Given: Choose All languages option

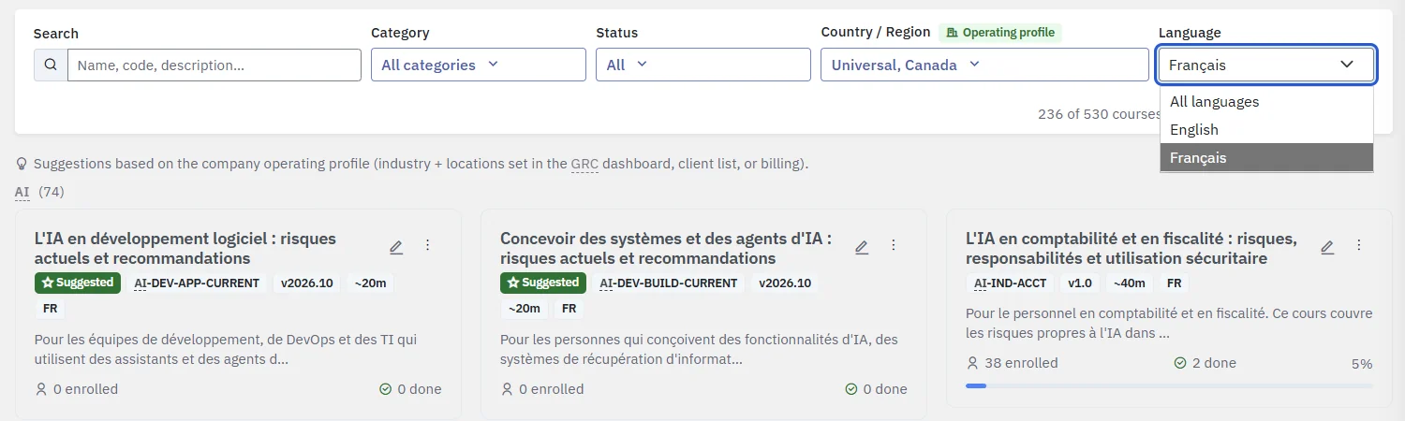Looking at the screenshot, I should [x=1266, y=102].
